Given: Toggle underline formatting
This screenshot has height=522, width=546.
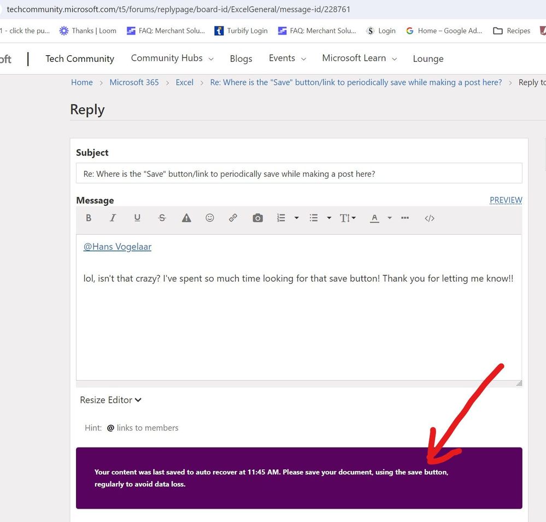Looking at the screenshot, I should (x=137, y=218).
